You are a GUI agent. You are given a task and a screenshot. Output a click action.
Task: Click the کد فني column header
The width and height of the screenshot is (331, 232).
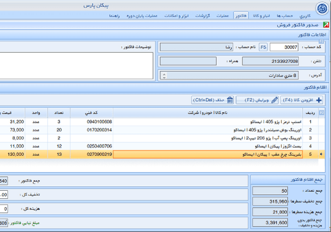pyautogui.click(x=92, y=113)
